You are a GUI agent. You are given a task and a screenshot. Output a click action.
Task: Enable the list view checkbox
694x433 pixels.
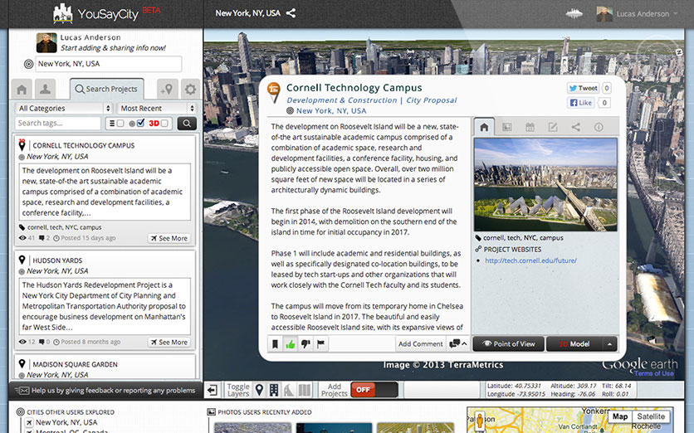click(120, 124)
